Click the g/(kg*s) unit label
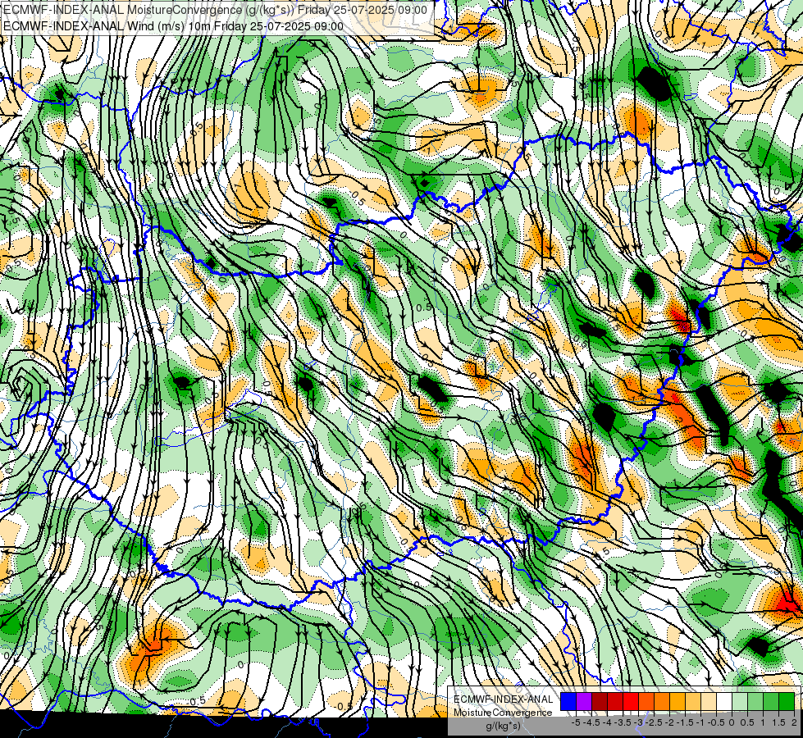803x738 pixels. [503, 727]
